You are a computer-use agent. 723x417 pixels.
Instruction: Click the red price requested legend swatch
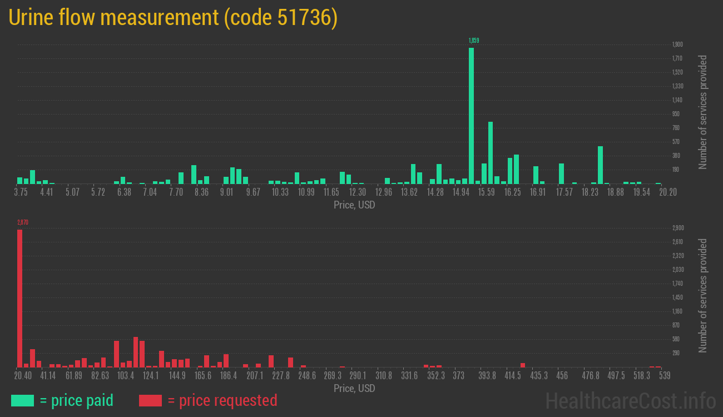click(x=150, y=400)
